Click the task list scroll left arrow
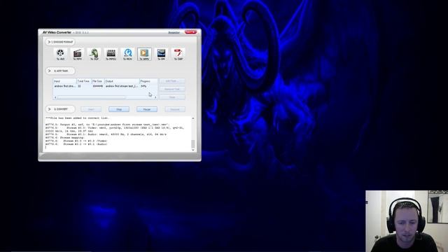The width and height of the screenshot is (448, 252). (x=55, y=98)
